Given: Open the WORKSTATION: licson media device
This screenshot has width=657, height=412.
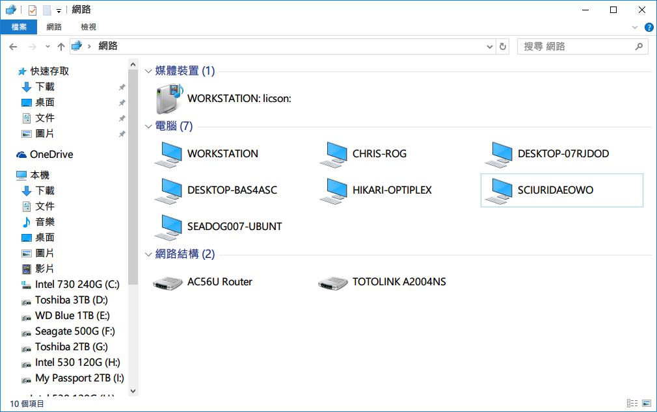Looking at the screenshot, I should point(223,99).
